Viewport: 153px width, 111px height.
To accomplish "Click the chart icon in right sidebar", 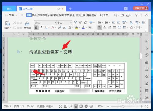I will coord(147,83).
